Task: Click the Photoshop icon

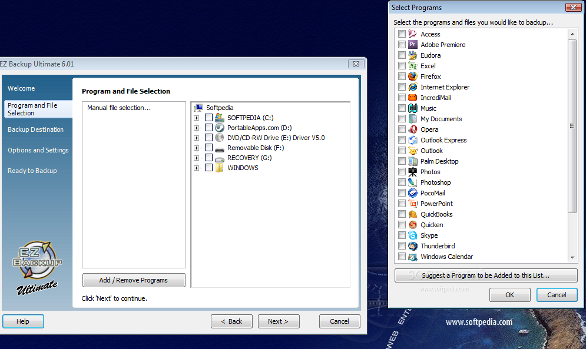Action: tap(413, 182)
